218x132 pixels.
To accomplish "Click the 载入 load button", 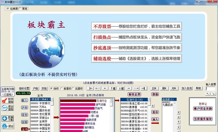I will point(24,100).
